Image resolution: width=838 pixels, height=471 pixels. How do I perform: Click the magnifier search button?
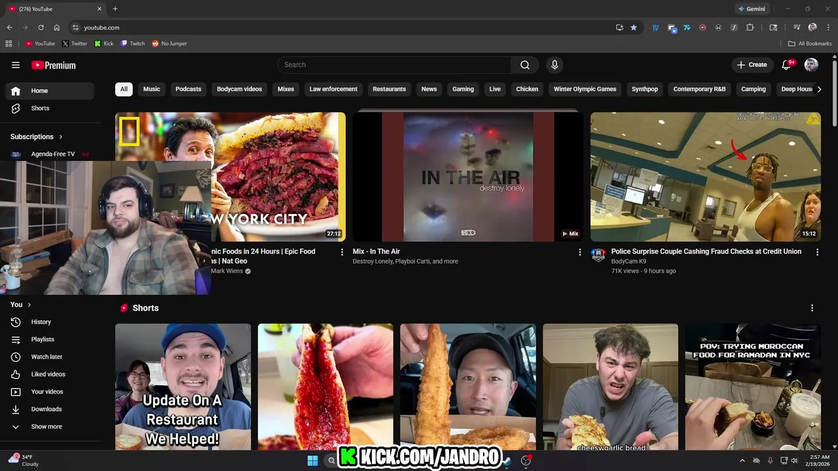click(x=525, y=65)
